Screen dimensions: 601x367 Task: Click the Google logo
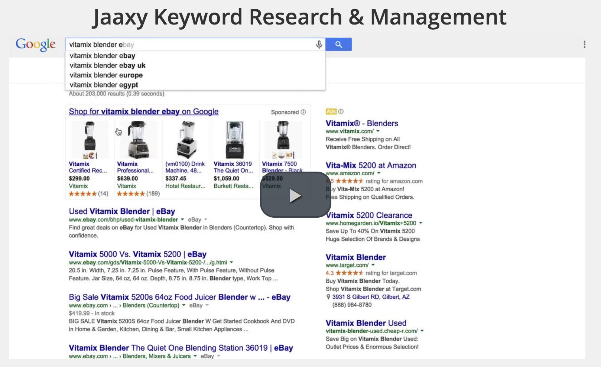tap(36, 45)
